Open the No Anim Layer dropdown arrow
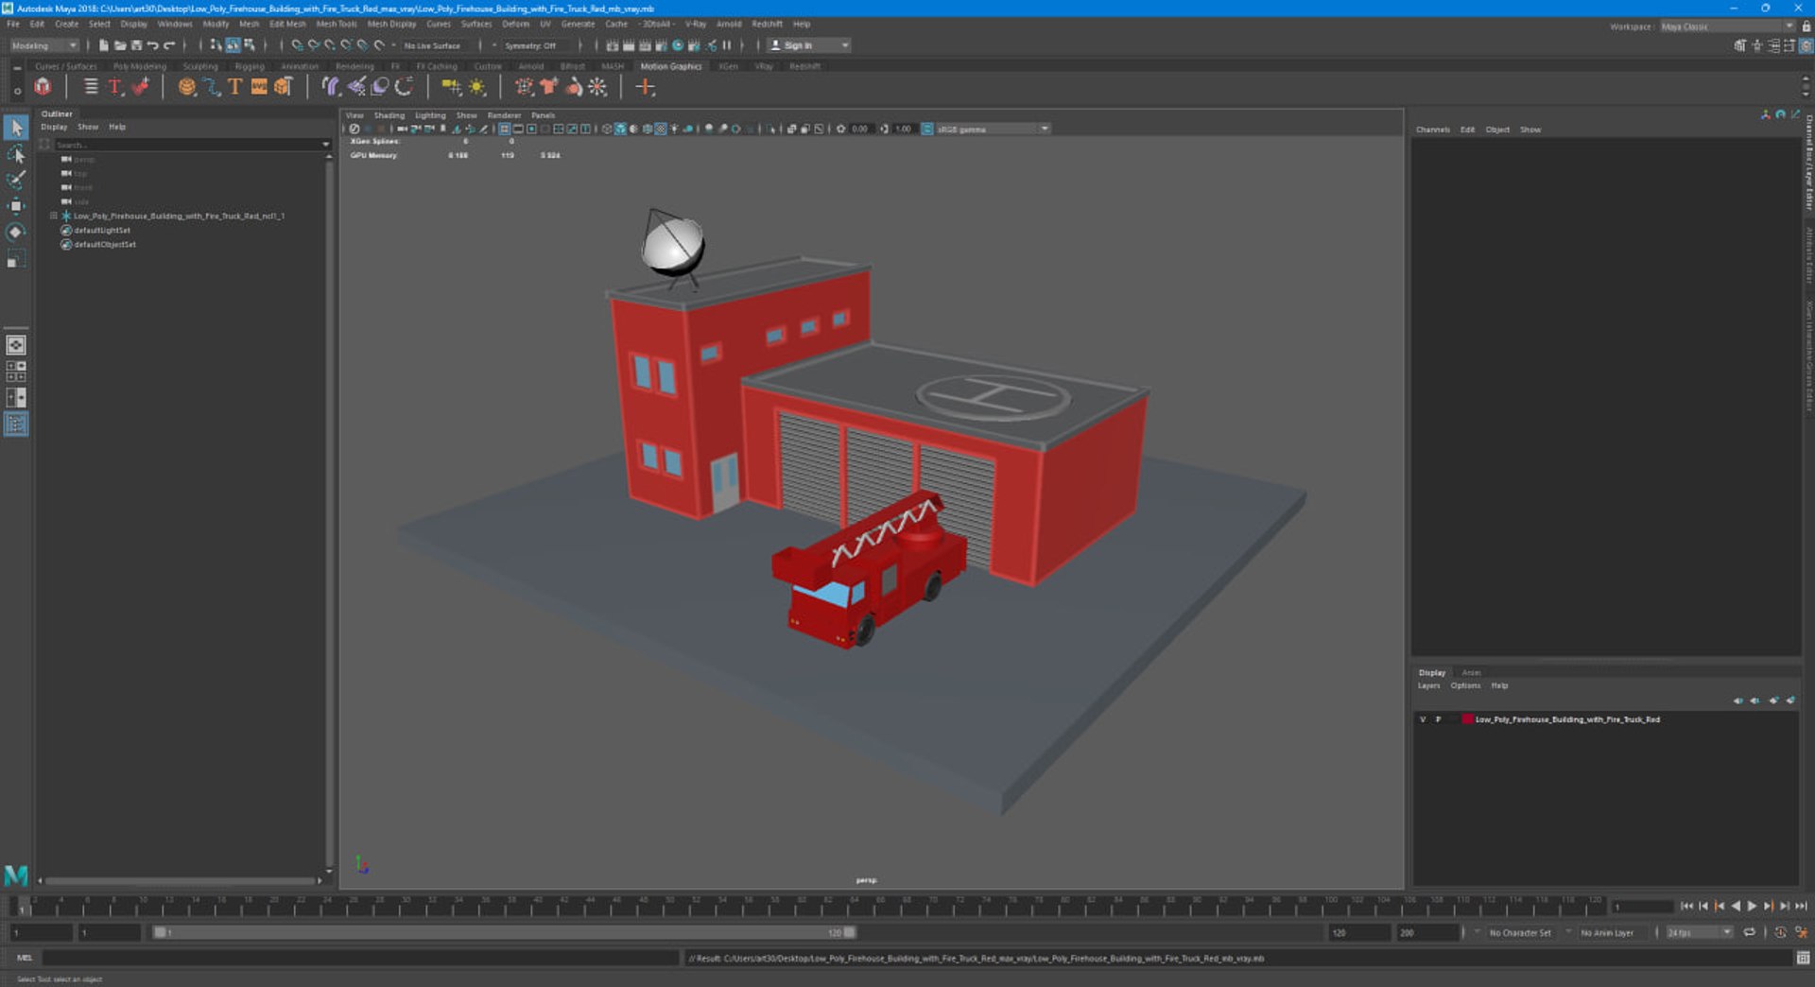1815x987 pixels. [1568, 932]
